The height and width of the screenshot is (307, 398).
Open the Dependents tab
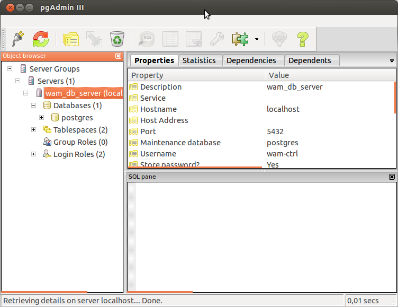(x=310, y=60)
